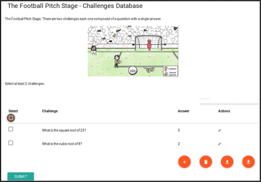Toggle the select-all challenges checkbox
The width and height of the screenshot is (261, 182).
coord(11,118)
